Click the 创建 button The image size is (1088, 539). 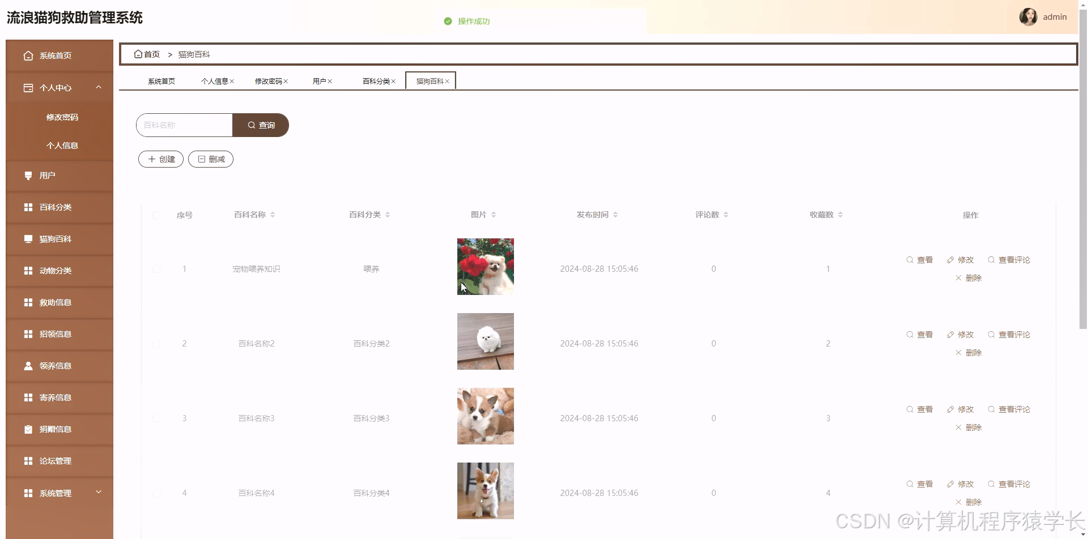pyautogui.click(x=161, y=159)
